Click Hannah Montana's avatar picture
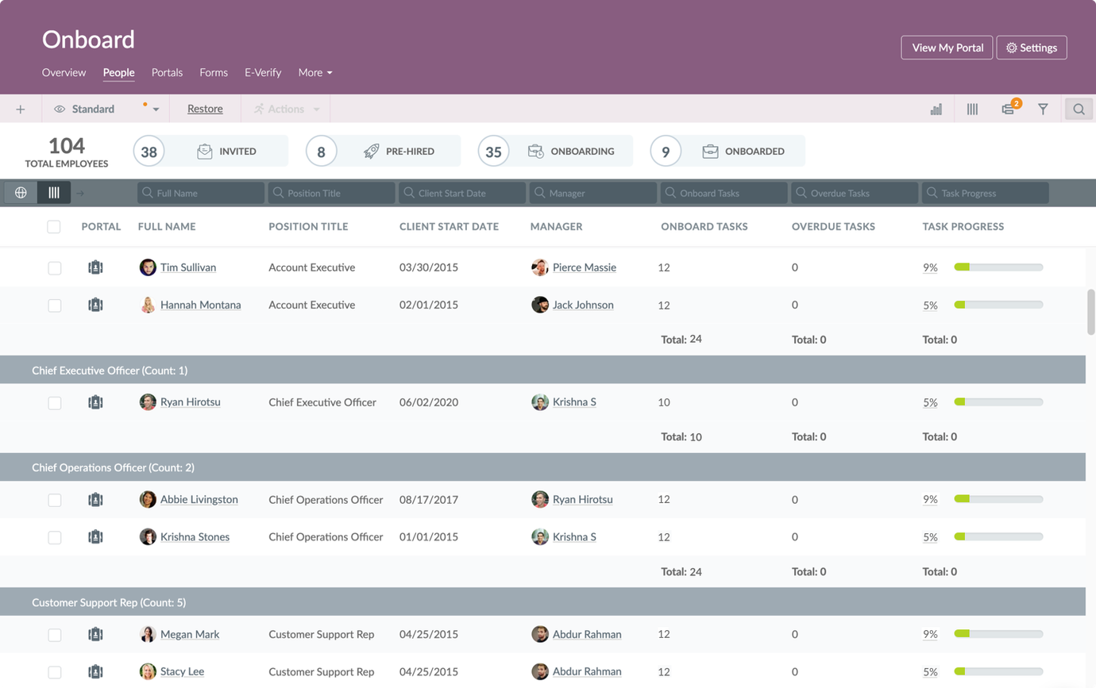1096x688 pixels. pyautogui.click(x=148, y=305)
